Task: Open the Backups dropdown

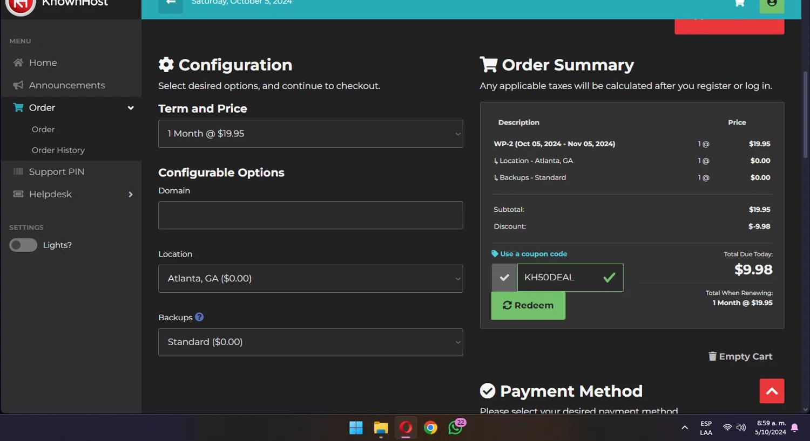Action: click(x=310, y=342)
